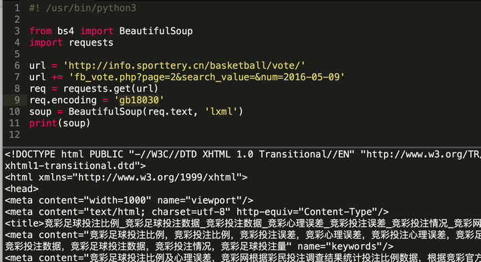Click '<!DOCTYPE html PUBLIC' in the output
This screenshot has height=262, width=481.
pyautogui.click(x=64, y=154)
